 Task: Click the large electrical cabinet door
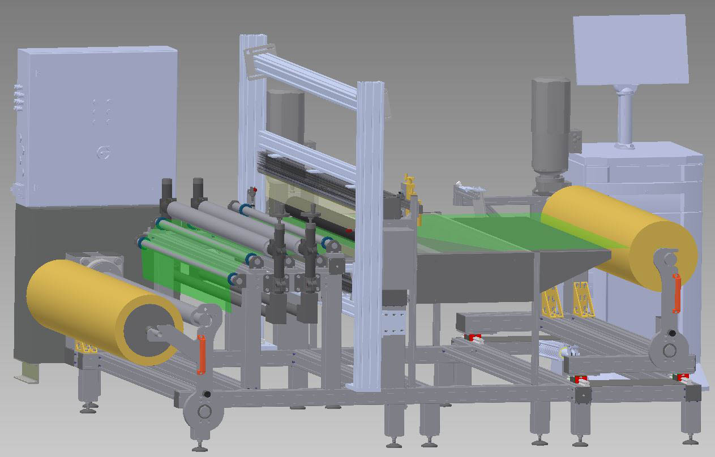tap(96, 124)
